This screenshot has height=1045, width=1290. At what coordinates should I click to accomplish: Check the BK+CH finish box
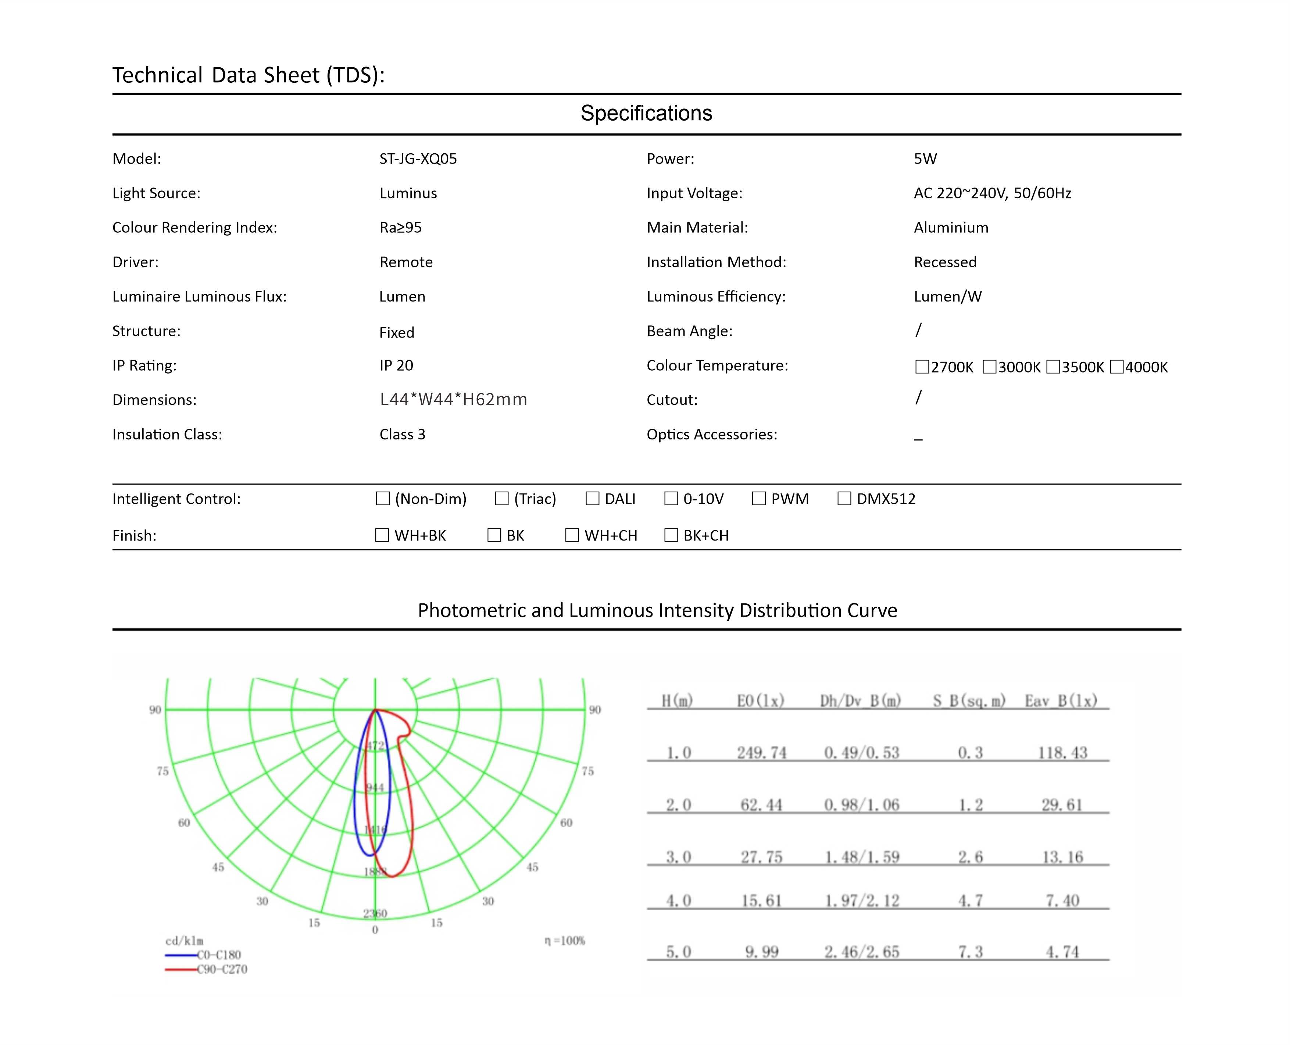671,535
